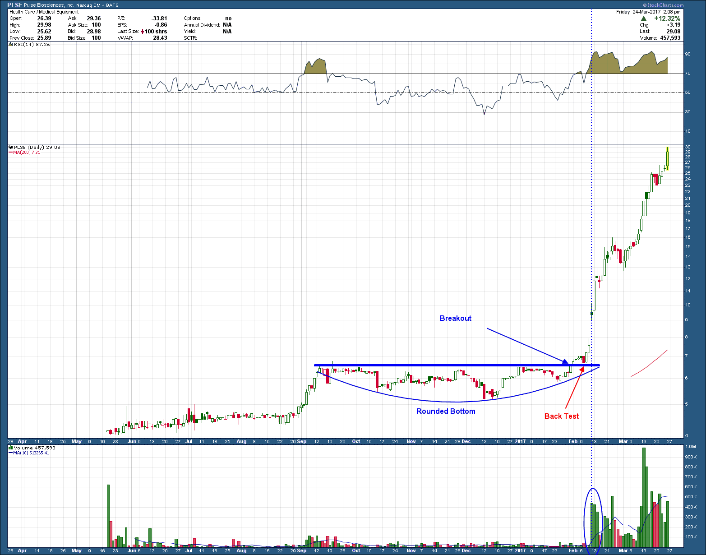Click the Sep label on the bottom date axis
Viewport: 706px width, 555px height.
point(302,550)
